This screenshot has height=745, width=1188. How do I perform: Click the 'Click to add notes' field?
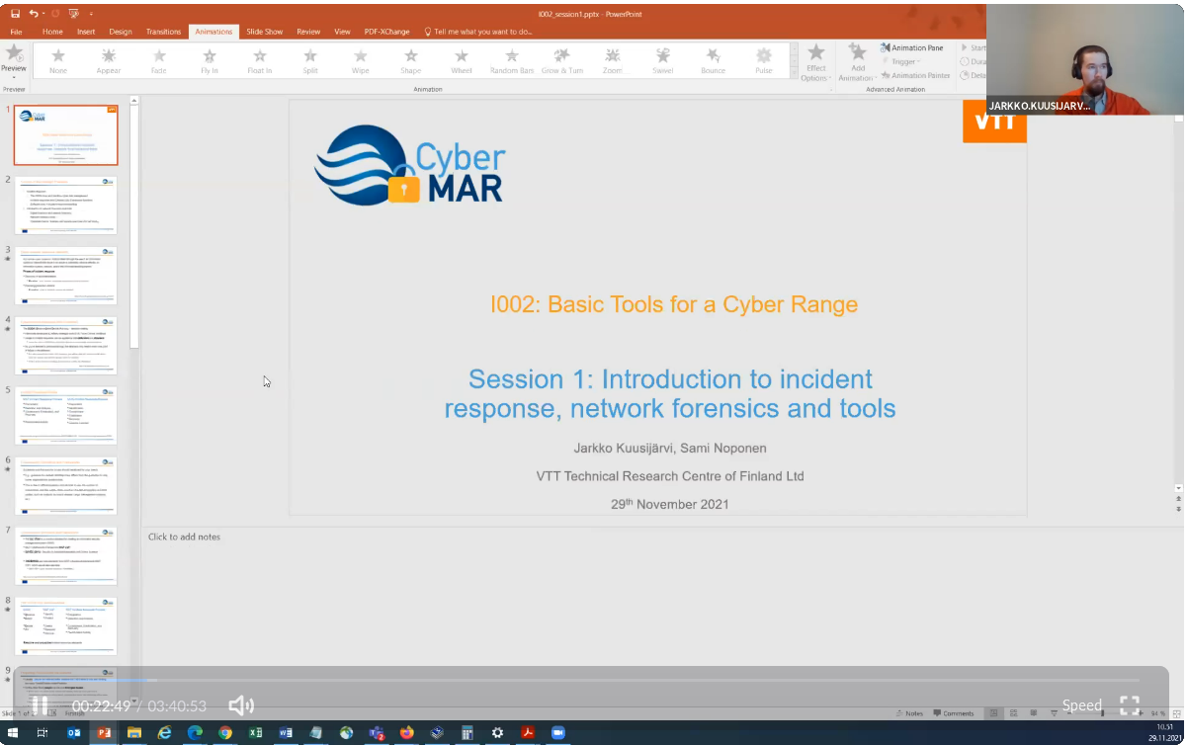point(185,537)
